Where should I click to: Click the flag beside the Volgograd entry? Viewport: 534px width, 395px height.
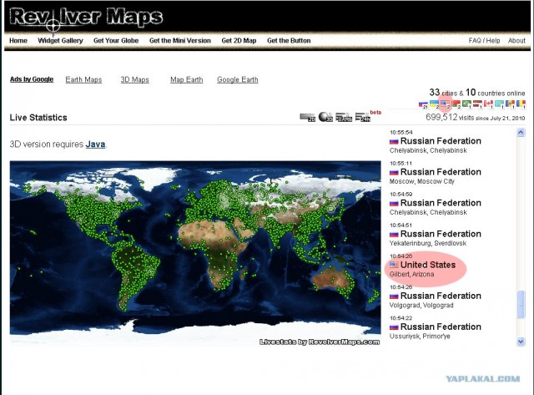pyautogui.click(x=394, y=296)
